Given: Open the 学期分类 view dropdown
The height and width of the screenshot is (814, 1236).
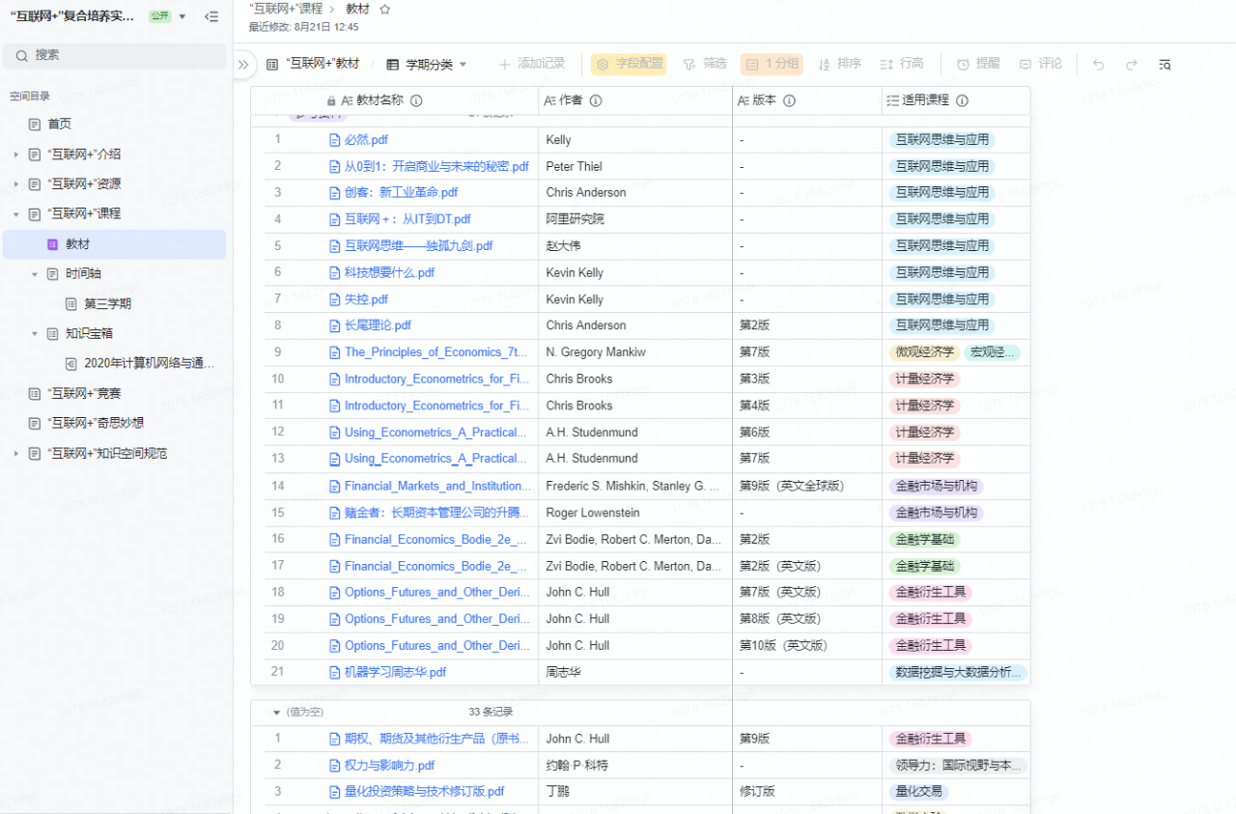Looking at the screenshot, I should click(426, 65).
